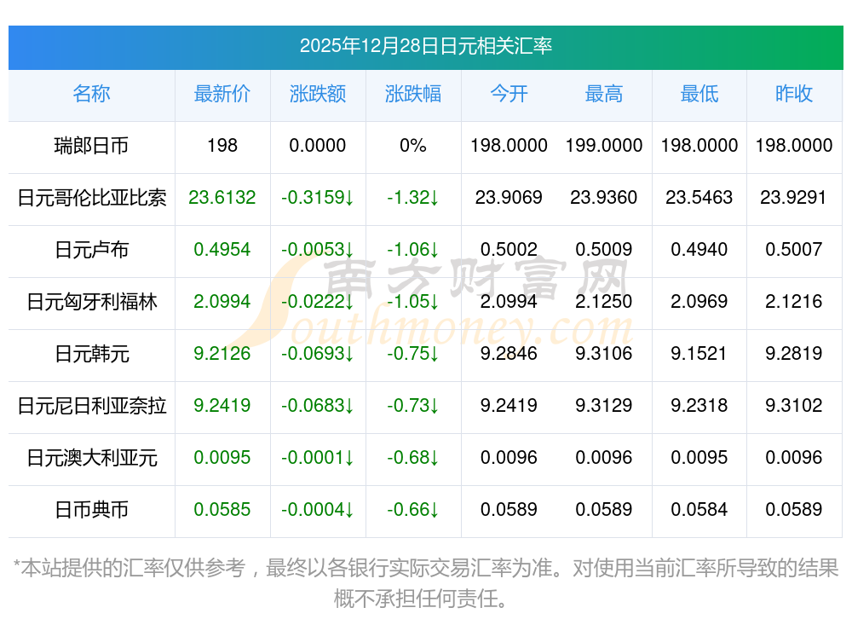The image size is (852, 625).
Task: Click previous close 23.9291
Action: (794, 198)
